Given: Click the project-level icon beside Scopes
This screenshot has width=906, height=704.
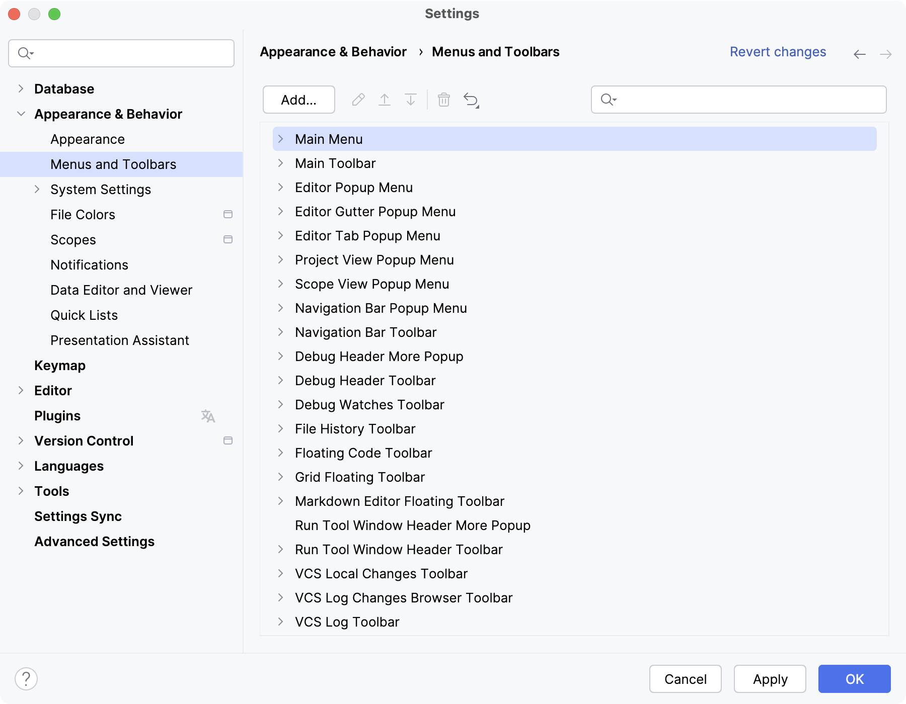Looking at the screenshot, I should coord(228,240).
